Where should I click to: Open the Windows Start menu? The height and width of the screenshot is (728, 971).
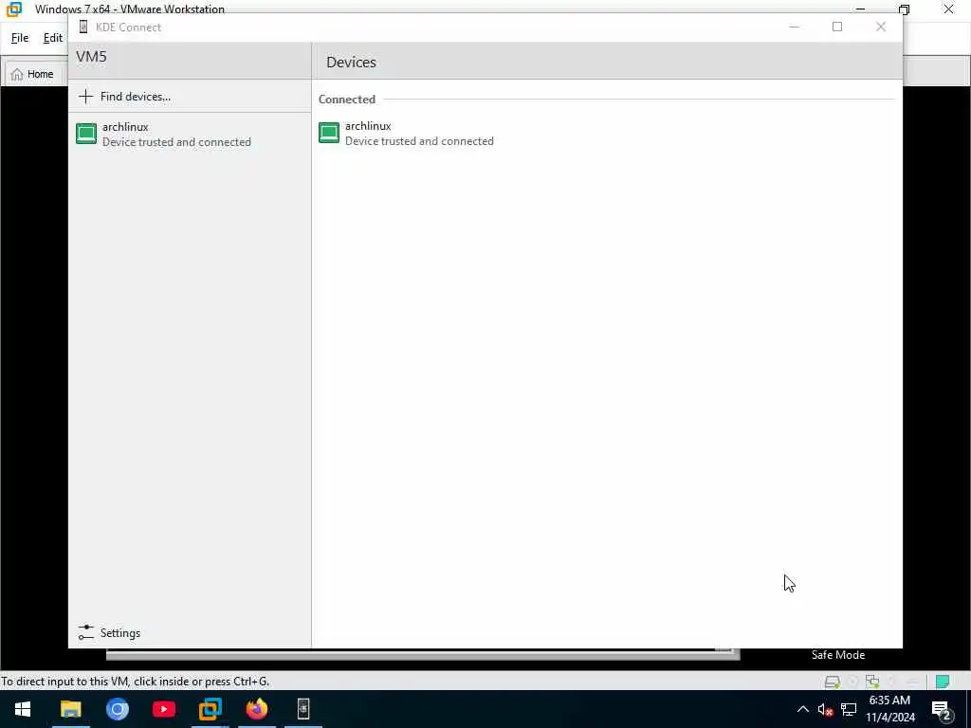click(x=23, y=709)
